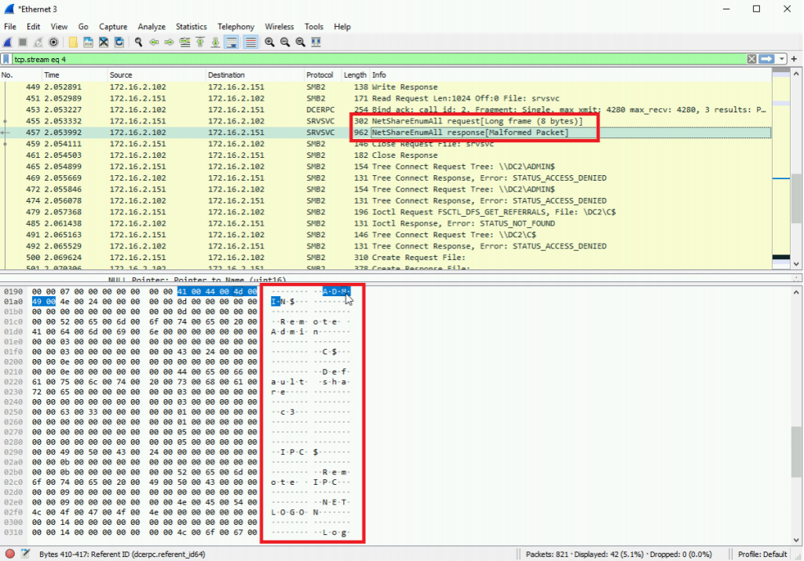
Task: Open the Edit menu
Action: click(33, 27)
